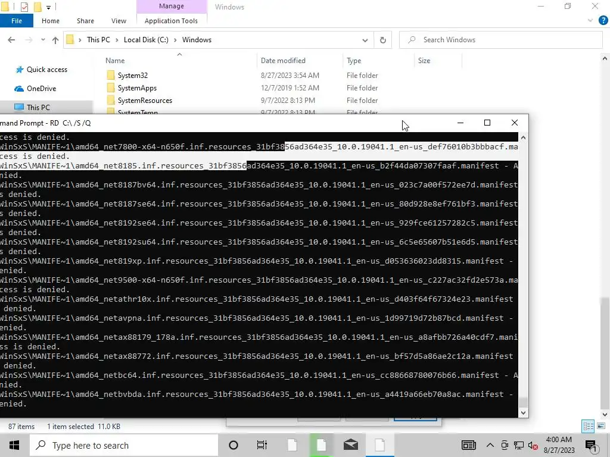Click the SystemApps folder icon
610x457 pixels.
coord(111,87)
